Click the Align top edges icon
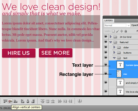 5,101
